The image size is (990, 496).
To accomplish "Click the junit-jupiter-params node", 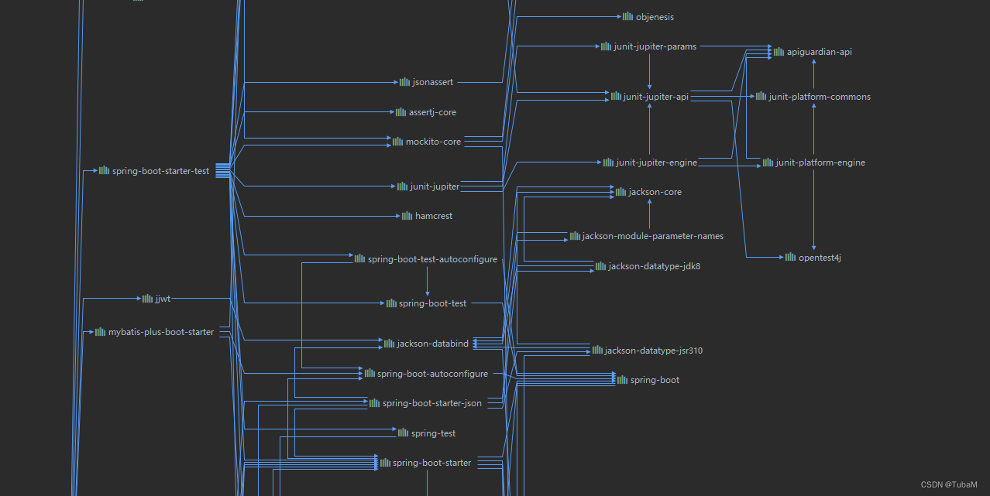I will [649, 46].
